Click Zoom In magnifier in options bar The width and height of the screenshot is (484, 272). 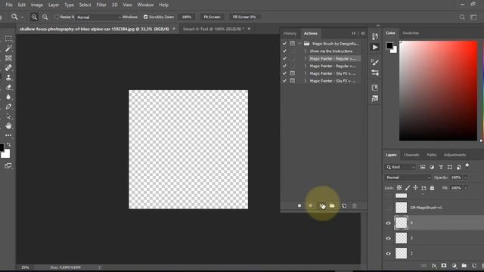(x=34, y=17)
